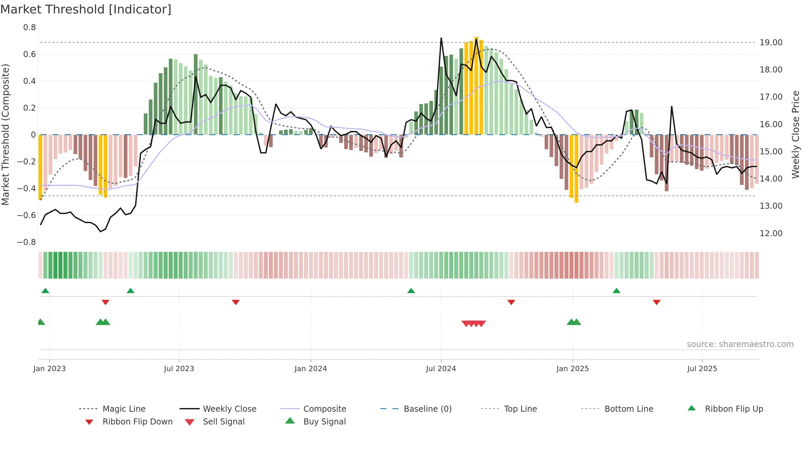Toggle the Ribbon Flip Up legend entry
805x453 pixels.
point(725,409)
